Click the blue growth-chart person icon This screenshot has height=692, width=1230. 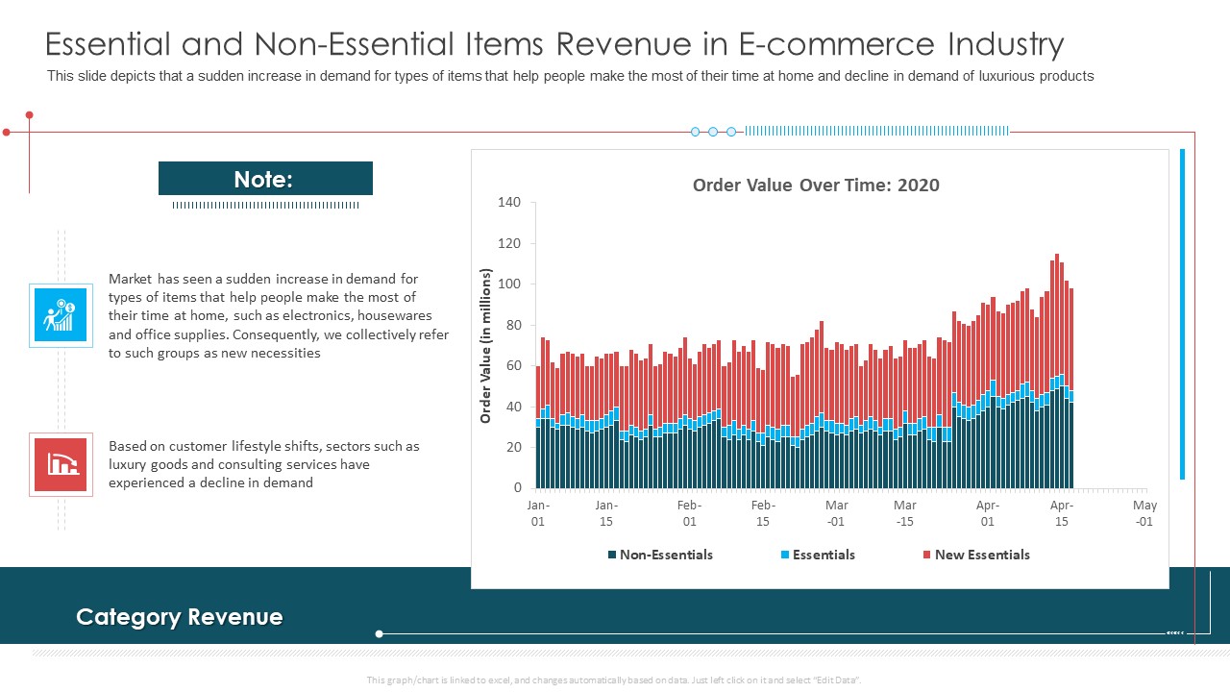[x=61, y=314]
